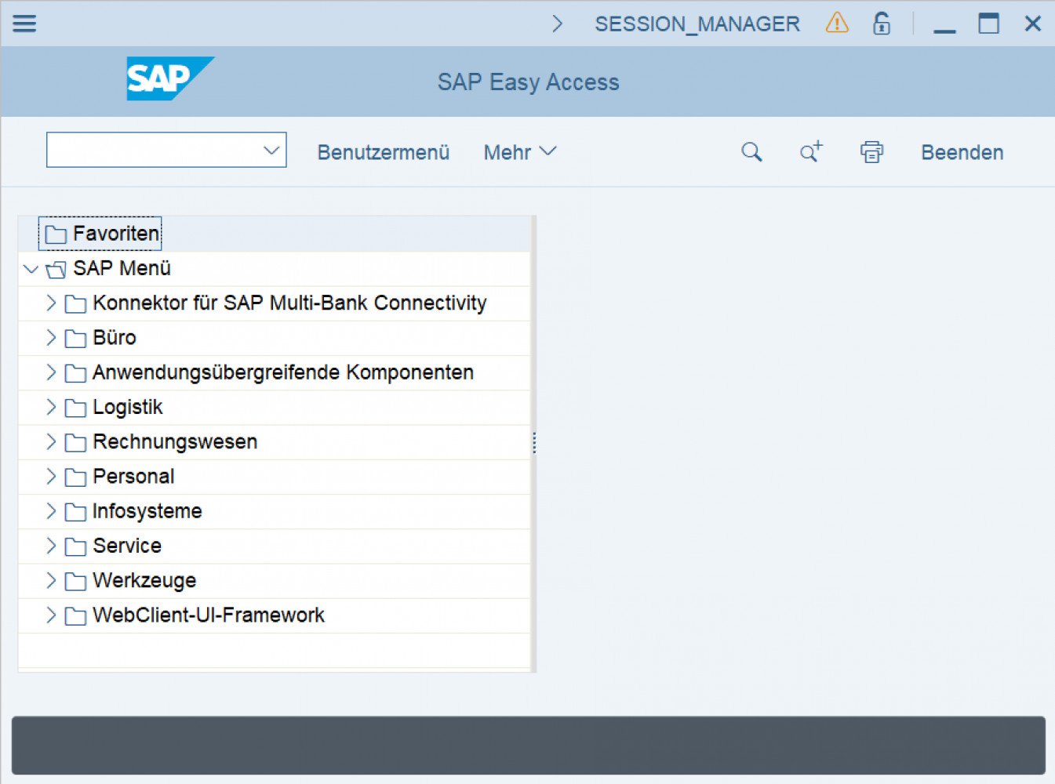Expand title bar arrow before SESSION_MANAGER
The width and height of the screenshot is (1055, 784).
[x=557, y=24]
